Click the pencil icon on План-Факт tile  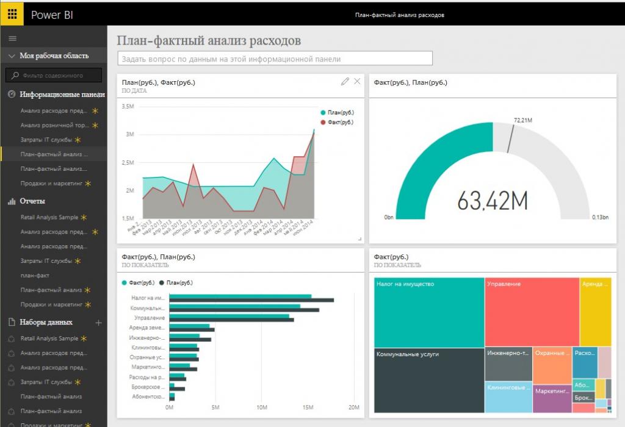click(x=345, y=81)
